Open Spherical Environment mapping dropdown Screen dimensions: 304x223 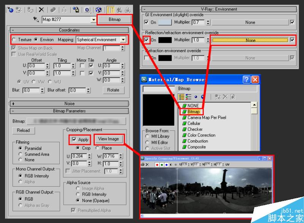123,40
